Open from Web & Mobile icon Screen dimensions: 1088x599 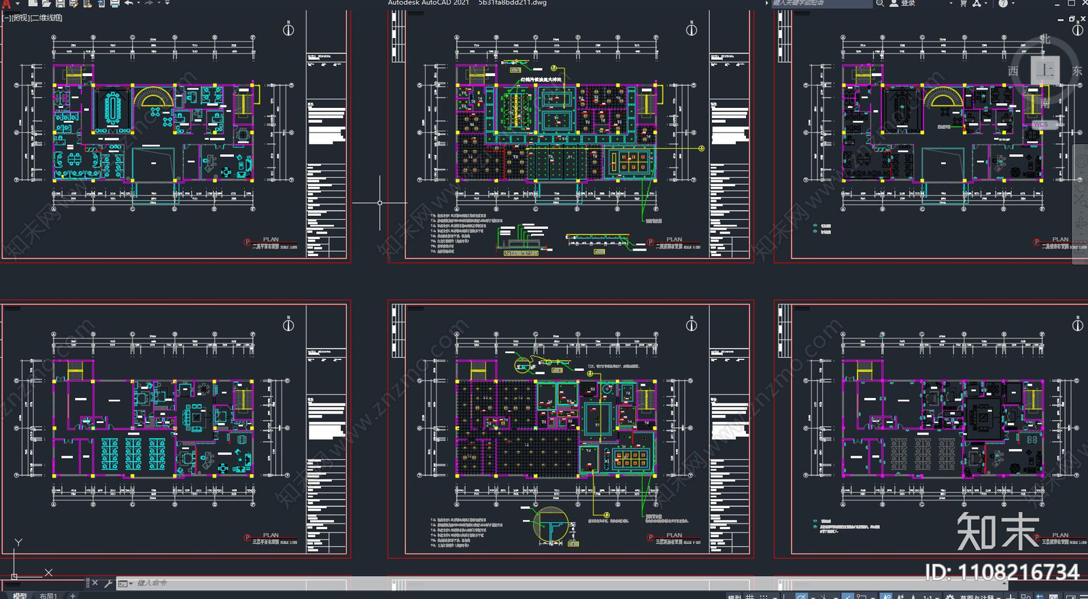pyautogui.click(x=88, y=3)
